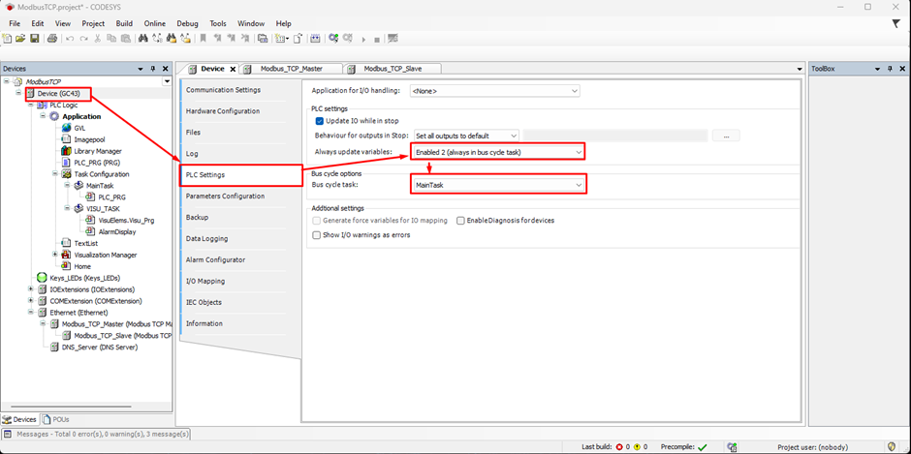
Task: Click the Cut scissors icon
Action: 98,39
